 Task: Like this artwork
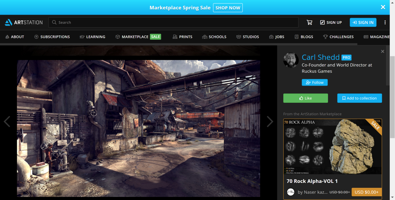click(x=305, y=98)
